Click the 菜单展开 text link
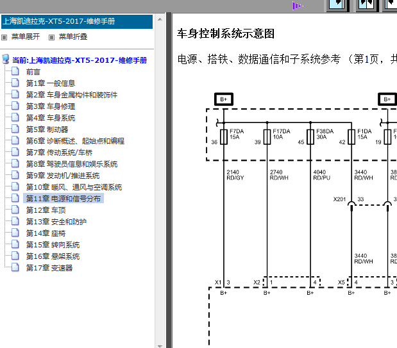 point(26,37)
